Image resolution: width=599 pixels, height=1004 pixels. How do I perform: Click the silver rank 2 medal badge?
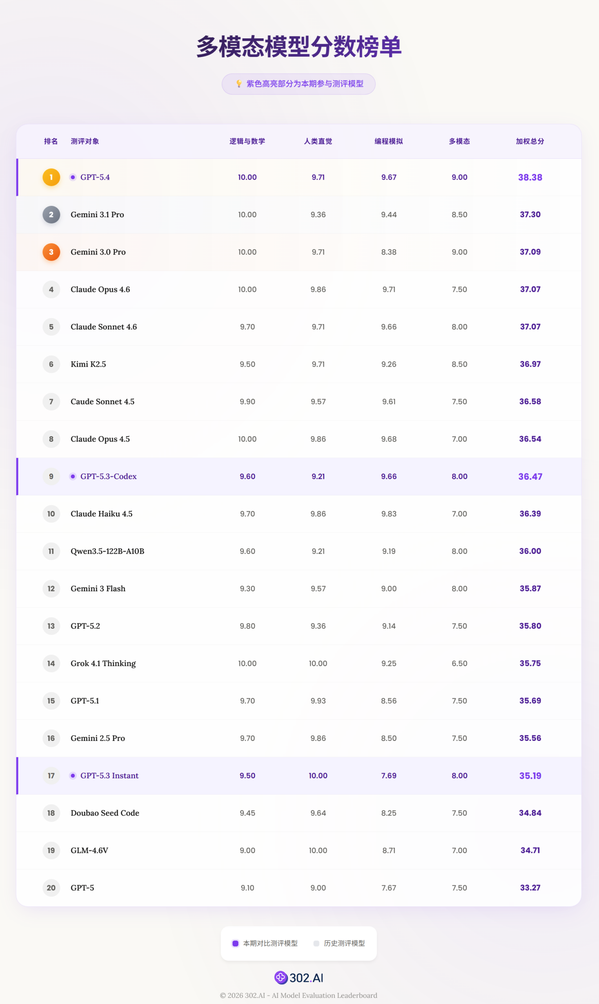(51, 215)
